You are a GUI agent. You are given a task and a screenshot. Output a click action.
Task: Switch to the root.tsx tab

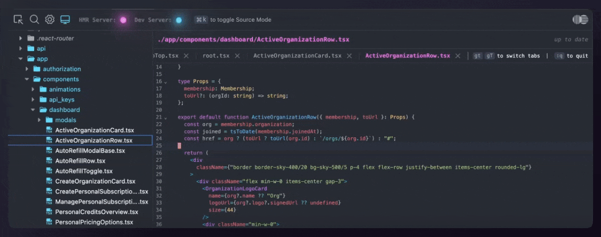coord(215,56)
